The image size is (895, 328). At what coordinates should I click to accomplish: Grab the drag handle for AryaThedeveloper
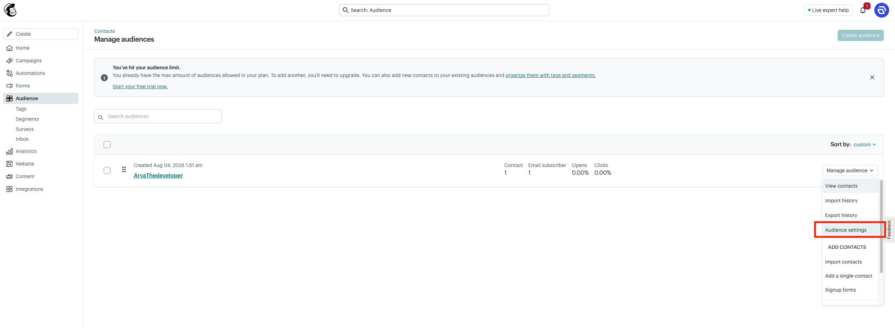pyautogui.click(x=124, y=169)
